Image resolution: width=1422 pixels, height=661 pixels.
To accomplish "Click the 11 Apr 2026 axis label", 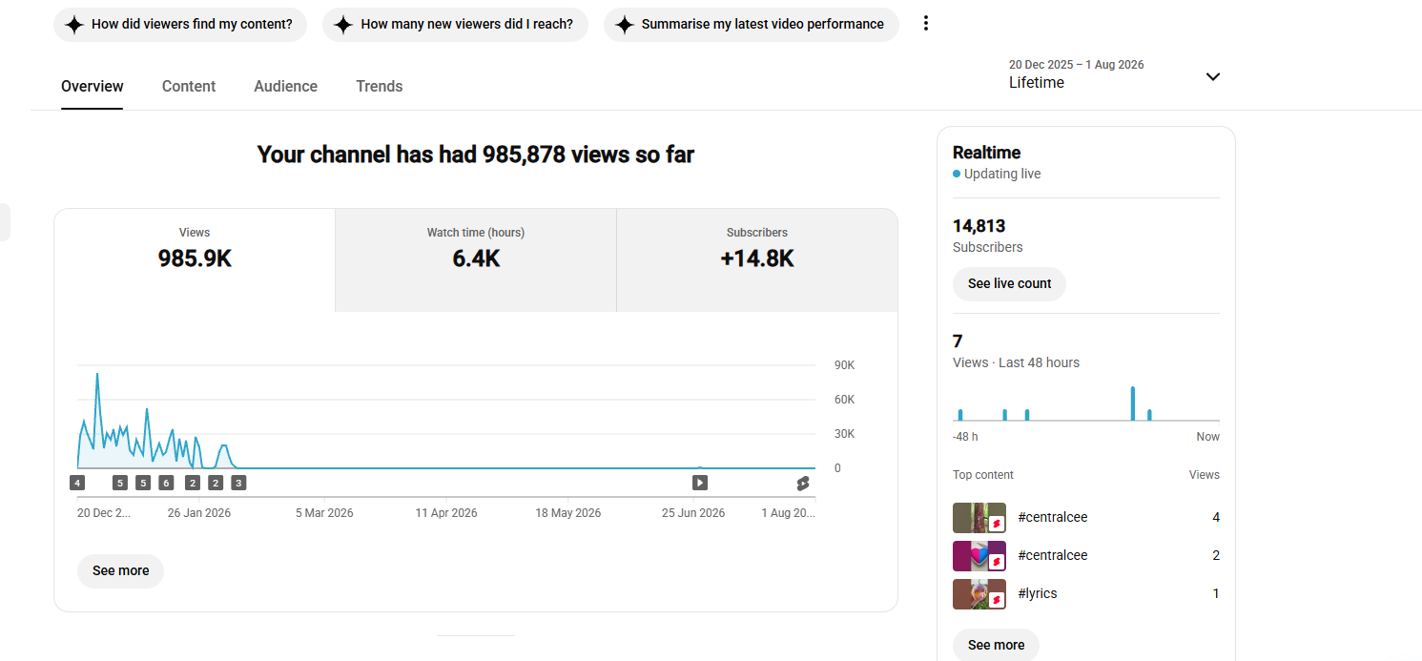I will click(446, 513).
